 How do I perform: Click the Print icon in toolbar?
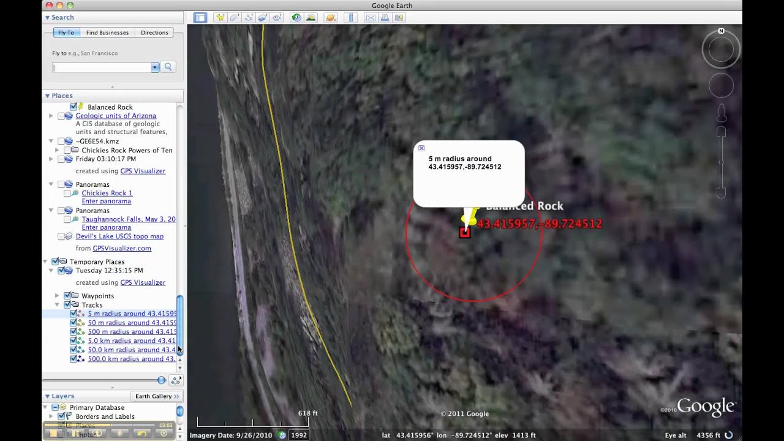pyautogui.click(x=385, y=18)
